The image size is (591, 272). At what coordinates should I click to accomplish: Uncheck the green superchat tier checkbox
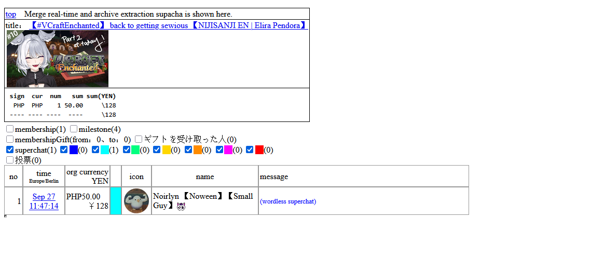[126, 150]
